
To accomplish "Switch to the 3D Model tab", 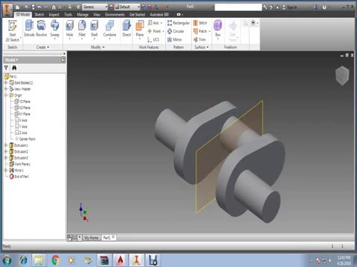I will click(x=22, y=15).
